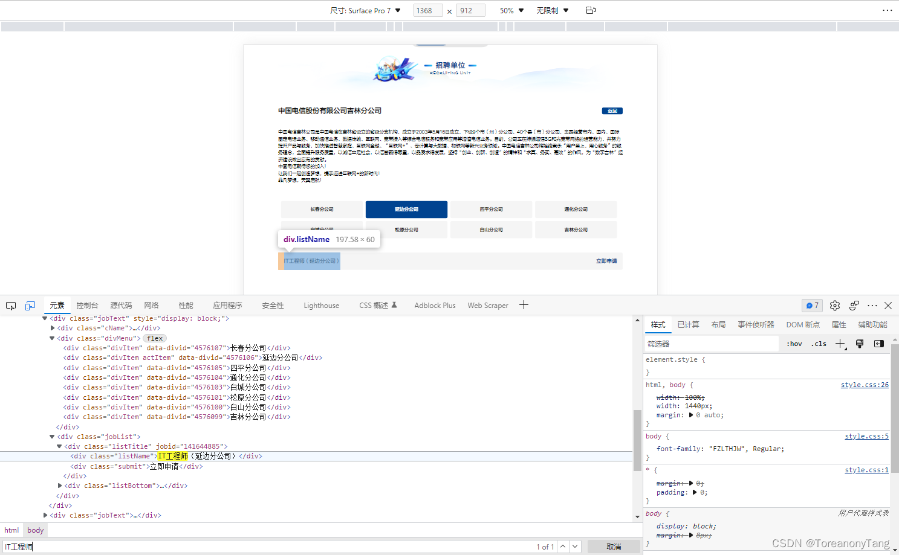Select the 已计算 pane tab
The height and width of the screenshot is (555, 899).
click(x=688, y=325)
